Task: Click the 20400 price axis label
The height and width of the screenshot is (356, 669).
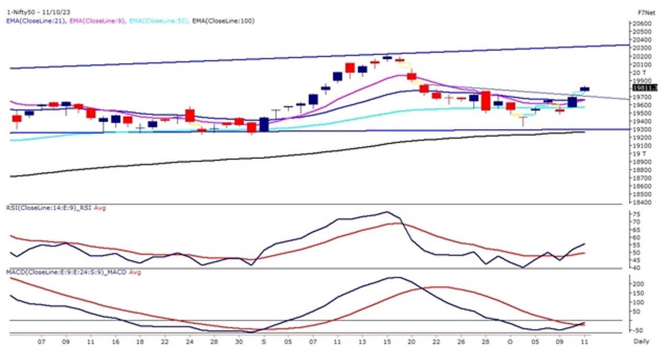Action: coord(643,40)
